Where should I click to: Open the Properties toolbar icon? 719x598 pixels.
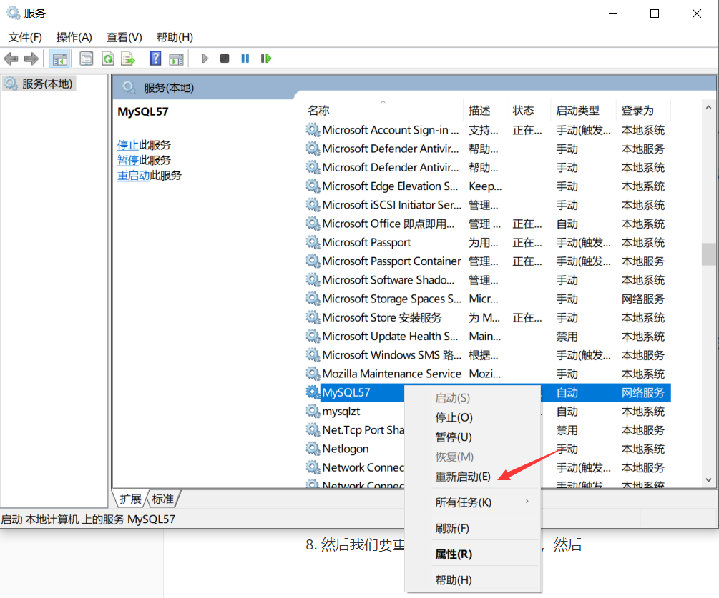click(86, 59)
